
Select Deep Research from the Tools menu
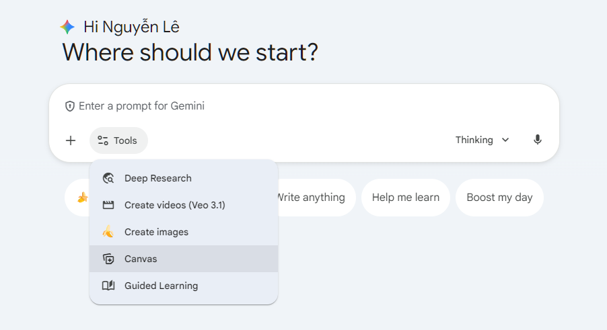tap(158, 178)
